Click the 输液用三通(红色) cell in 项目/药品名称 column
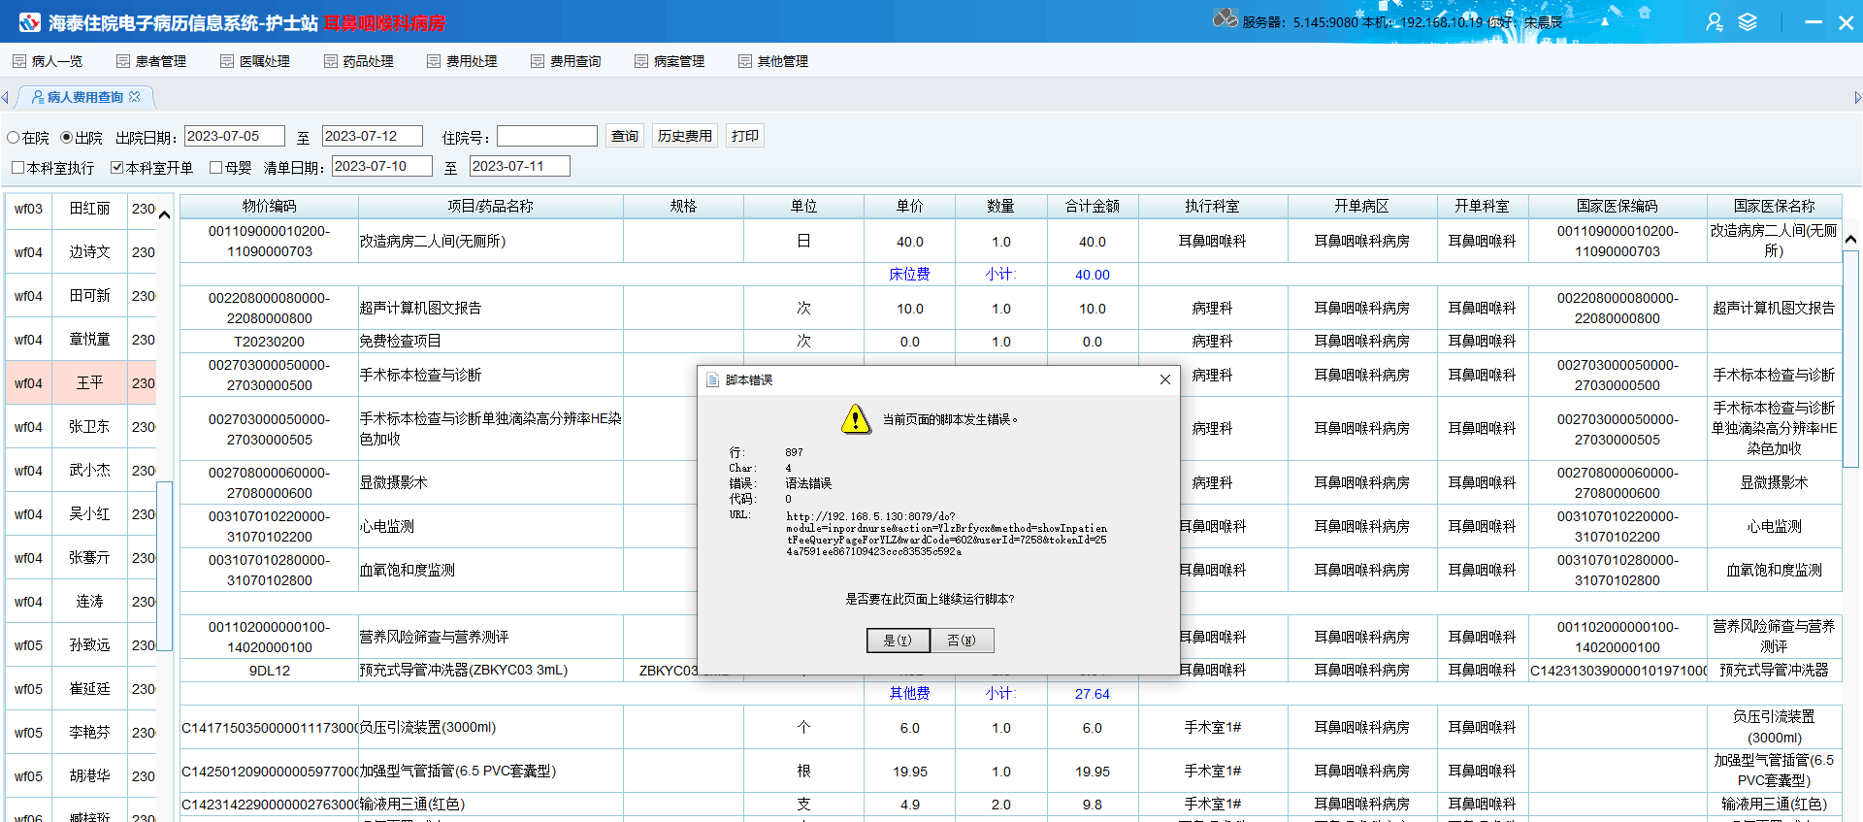Image resolution: width=1863 pixels, height=822 pixels. click(490, 805)
